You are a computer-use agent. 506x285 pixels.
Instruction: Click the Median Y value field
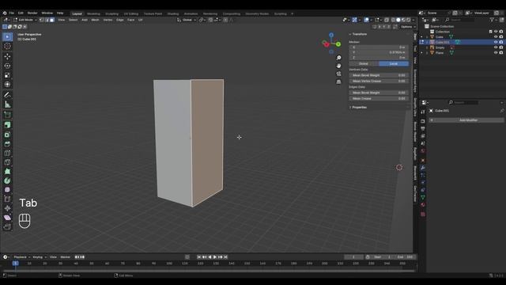(379, 52)
